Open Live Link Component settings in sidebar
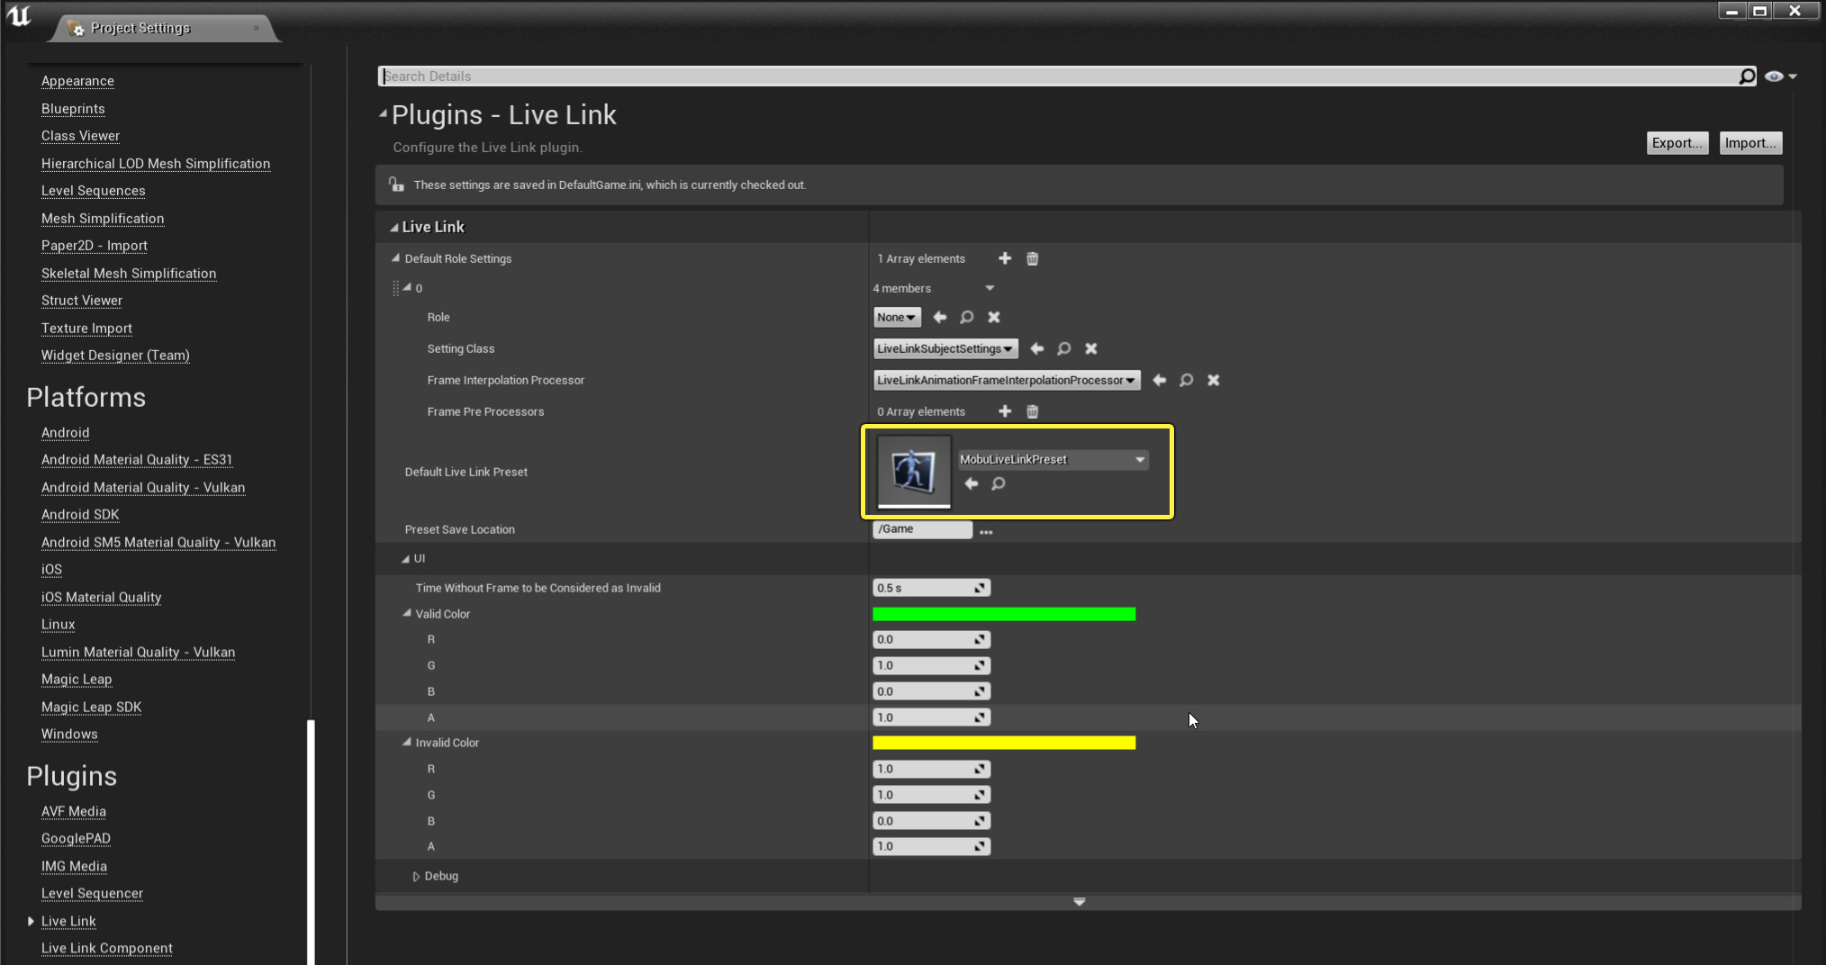Screen dimensions: 1826x965 point(106,948)
